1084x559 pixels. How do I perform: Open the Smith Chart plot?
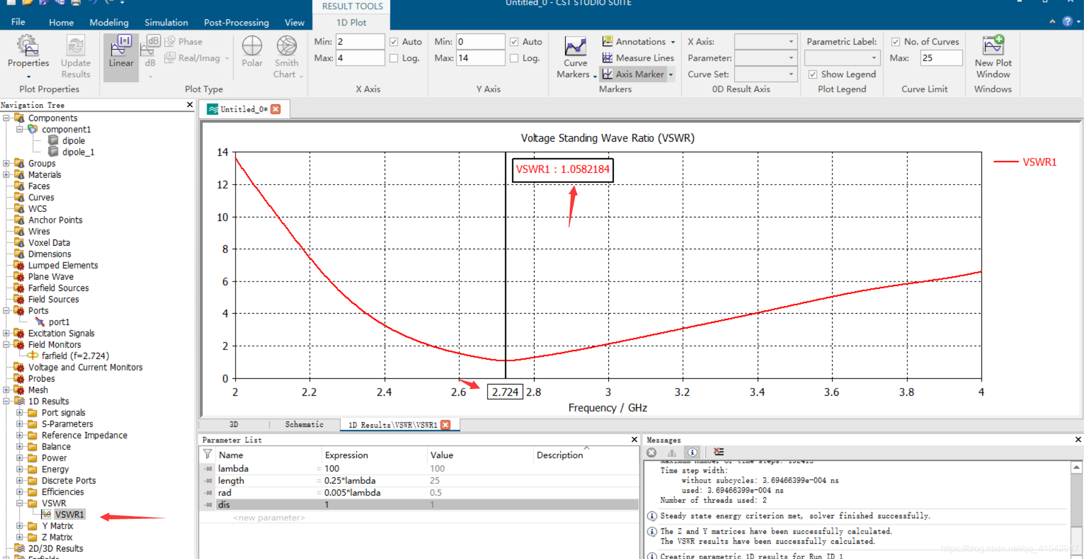click(287, 57)
